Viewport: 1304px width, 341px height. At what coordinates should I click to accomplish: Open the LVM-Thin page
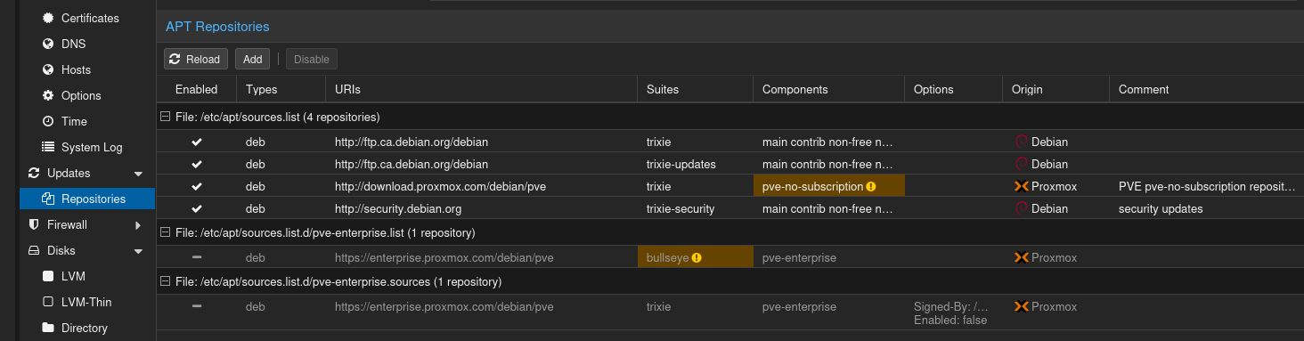(86, 302)
